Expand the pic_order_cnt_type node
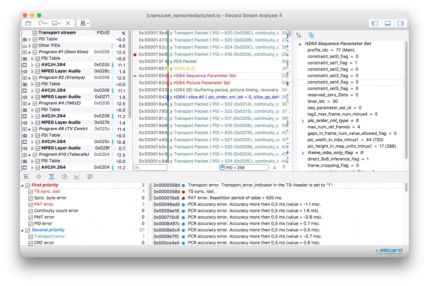Viewport: 429px width, 286px height. point(303,121)
